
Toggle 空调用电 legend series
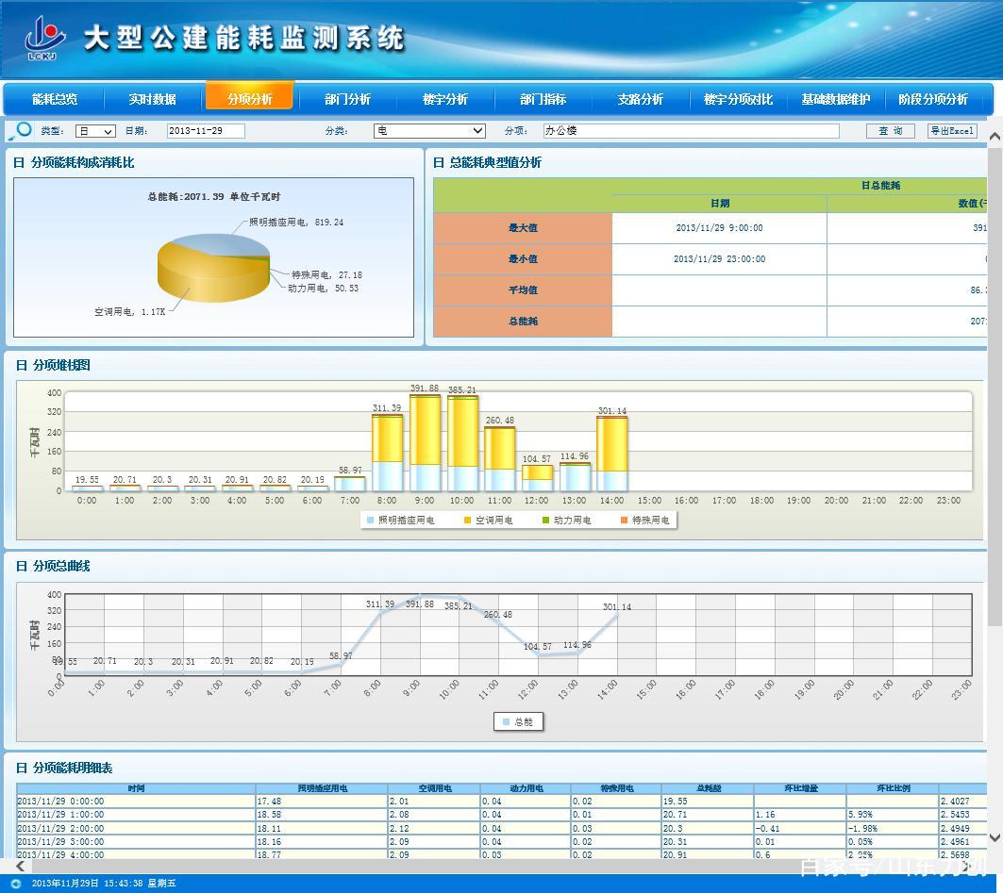(x=488, y=521)
